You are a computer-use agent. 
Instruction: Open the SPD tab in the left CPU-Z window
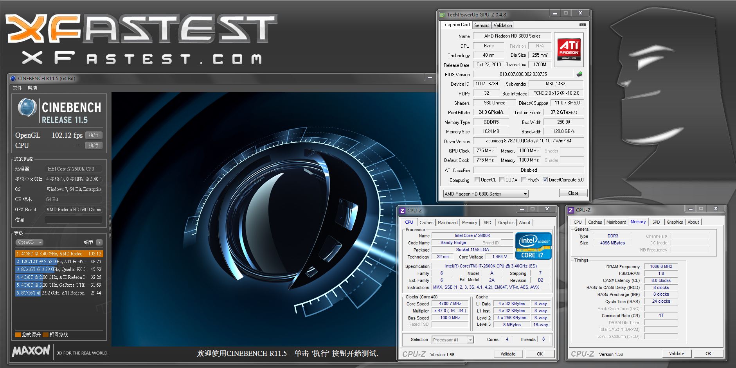pos(487,223)
